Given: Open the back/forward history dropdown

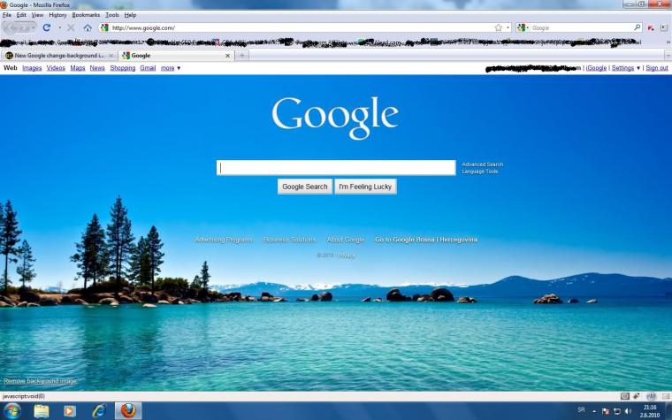Looking at the screenshot, I should (x=33, y=28).
